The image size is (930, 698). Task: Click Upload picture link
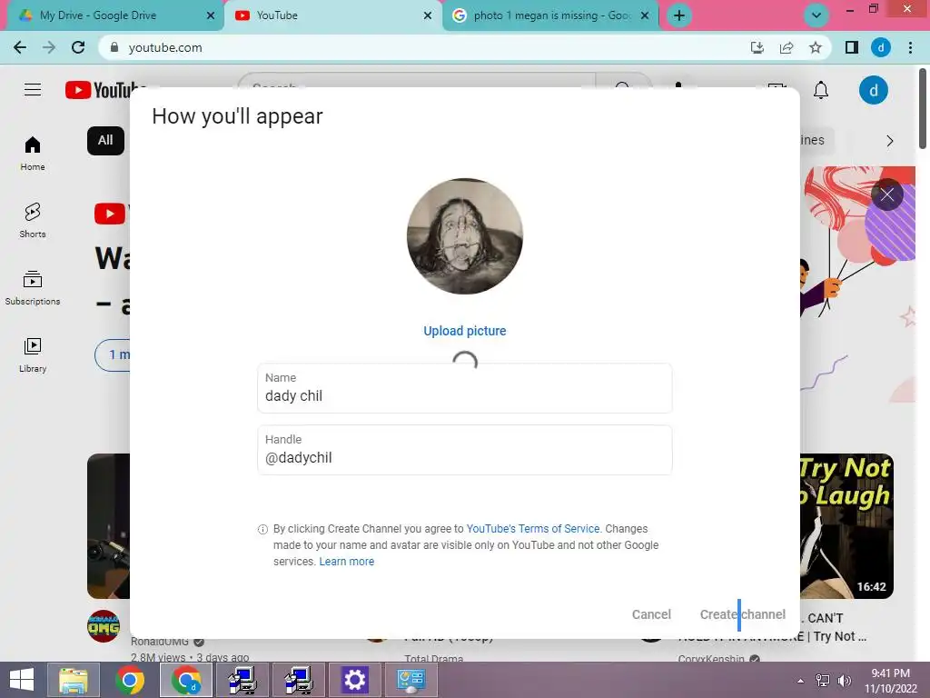pyautogui.click(x=465, y=331)
